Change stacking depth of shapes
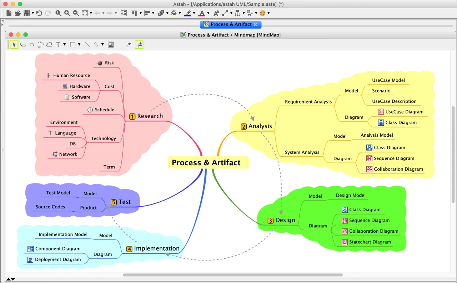457x283 pixels. coord(161,13)
